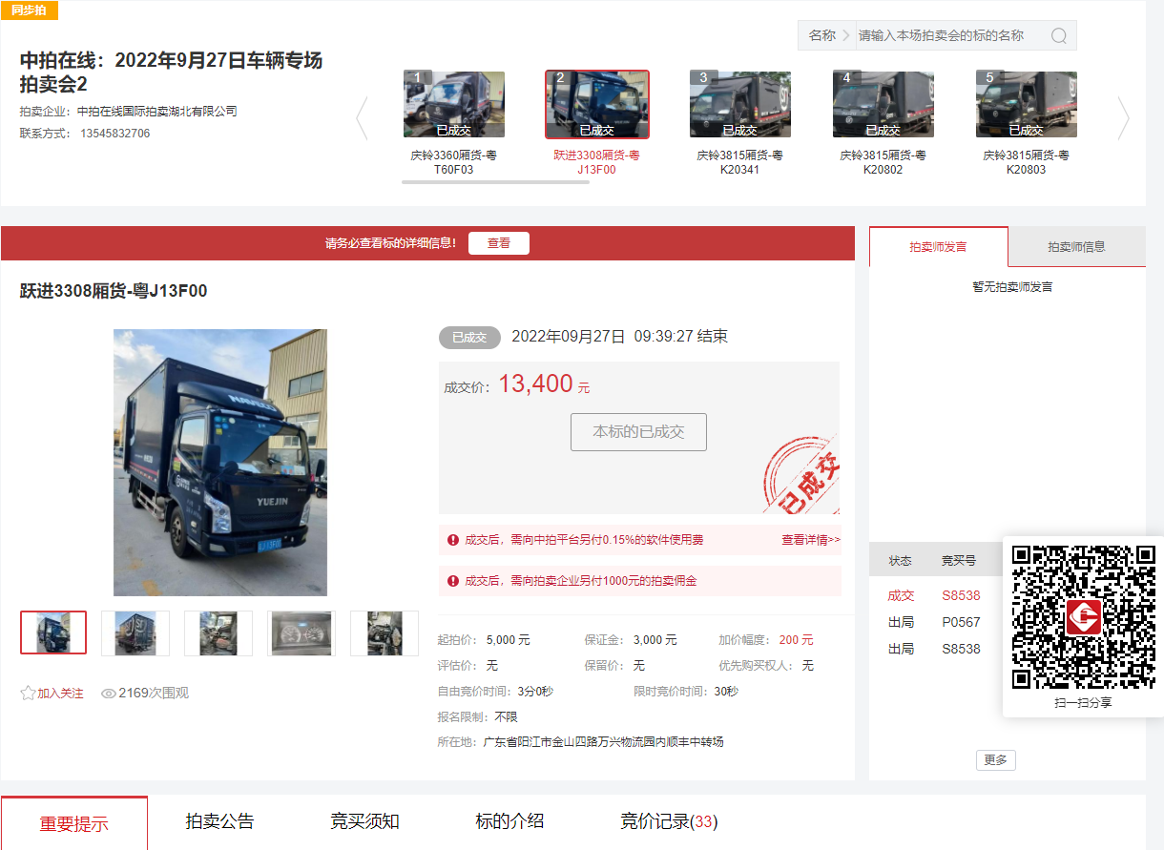Screen dimensions: 1164x850
Task: Click the final price 13,400 元
Action: point(544,384)
